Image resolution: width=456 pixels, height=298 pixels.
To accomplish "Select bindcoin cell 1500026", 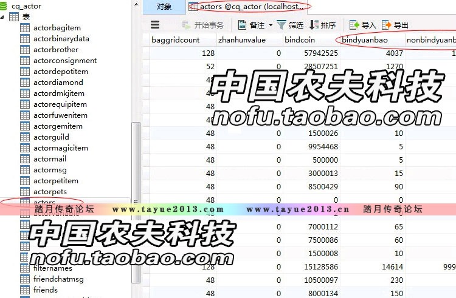I will (312, 134).
